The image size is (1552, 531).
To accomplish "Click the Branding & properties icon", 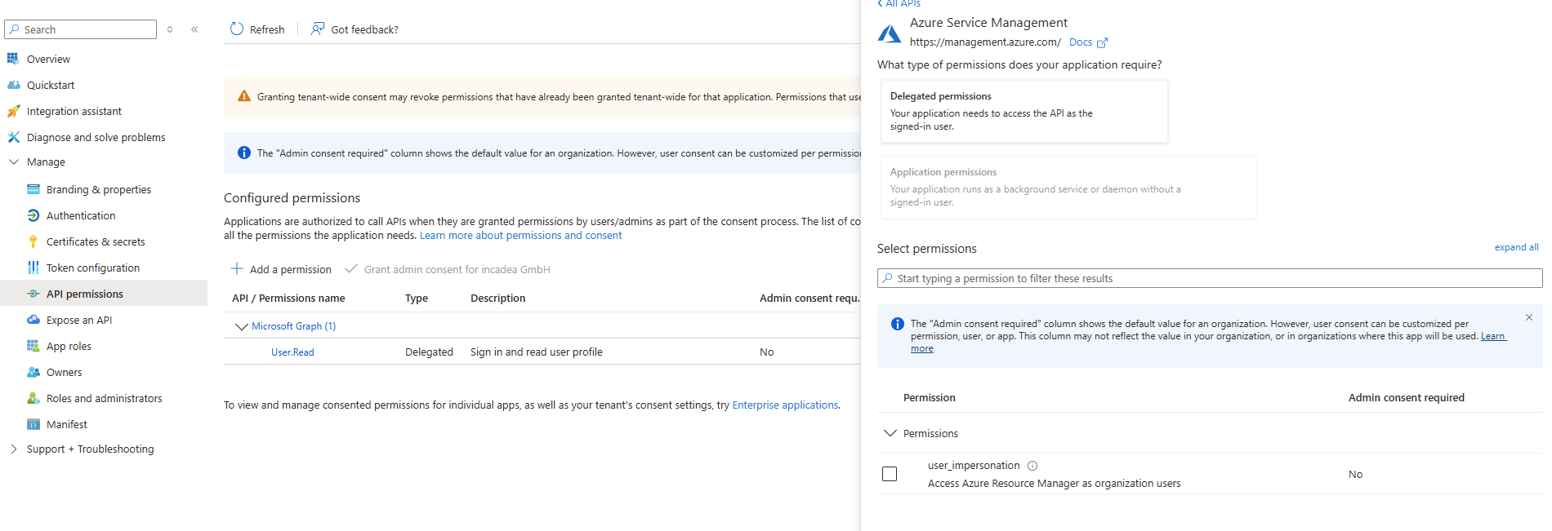I will pyautogui.click(x=33, y=189).
